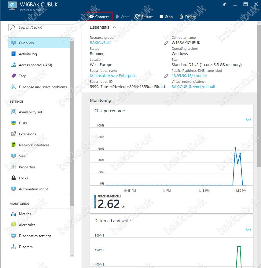The width and height of the screenshot is (261, 268).
Task: Click into the Search (Ctrl+/) field
Action: (41, 28)
